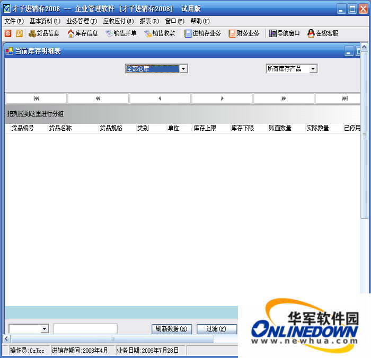This screenshot has width=371, height=358.
Task: Click the 当前库存明细表 window icon
Action: click(10, 51)
